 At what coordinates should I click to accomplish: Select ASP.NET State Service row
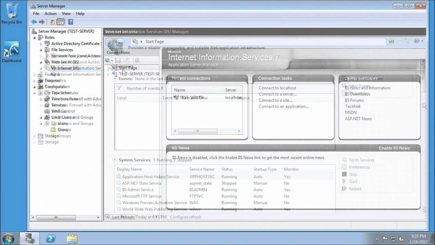pyautogui.click(x=225, y=183)
